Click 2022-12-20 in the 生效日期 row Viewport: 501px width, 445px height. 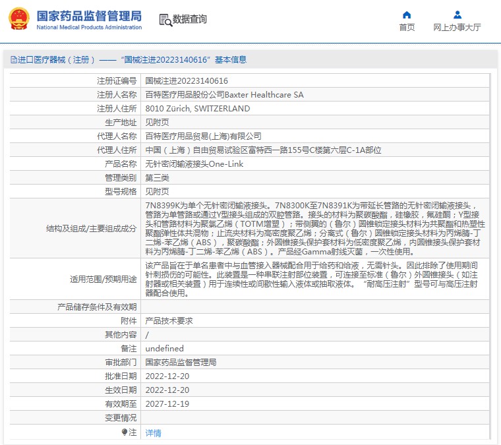point(167,390)
